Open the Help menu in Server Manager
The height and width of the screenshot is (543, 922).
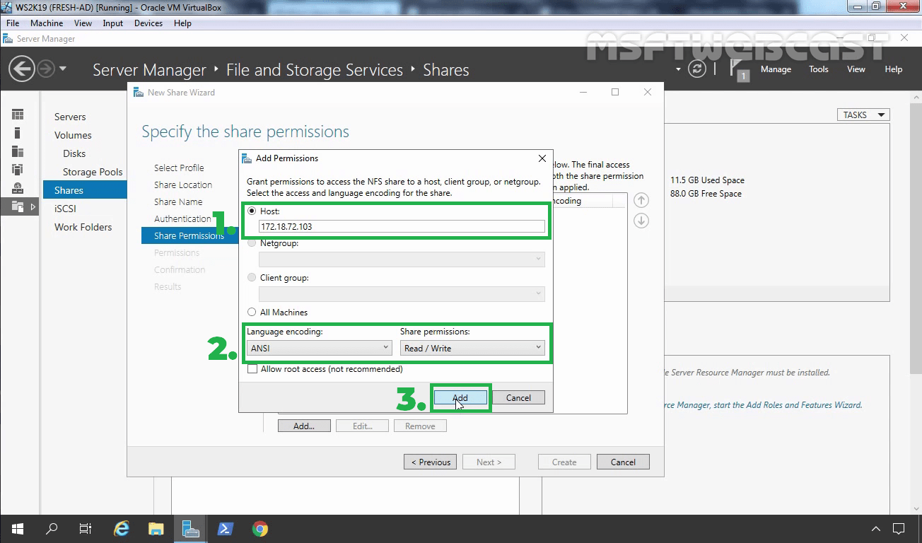(x=894, y=69)
